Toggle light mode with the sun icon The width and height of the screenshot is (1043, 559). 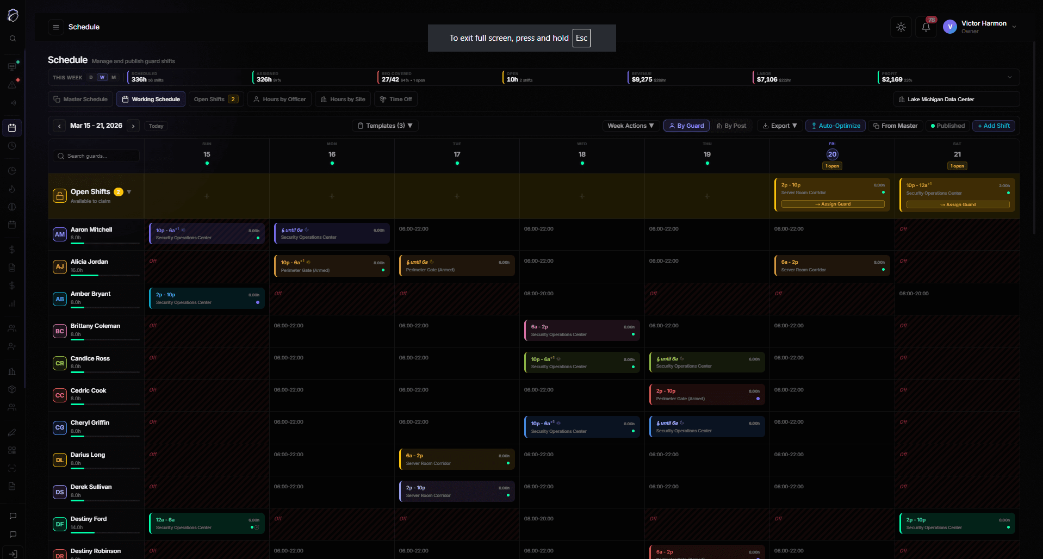(x=901, y=27)
